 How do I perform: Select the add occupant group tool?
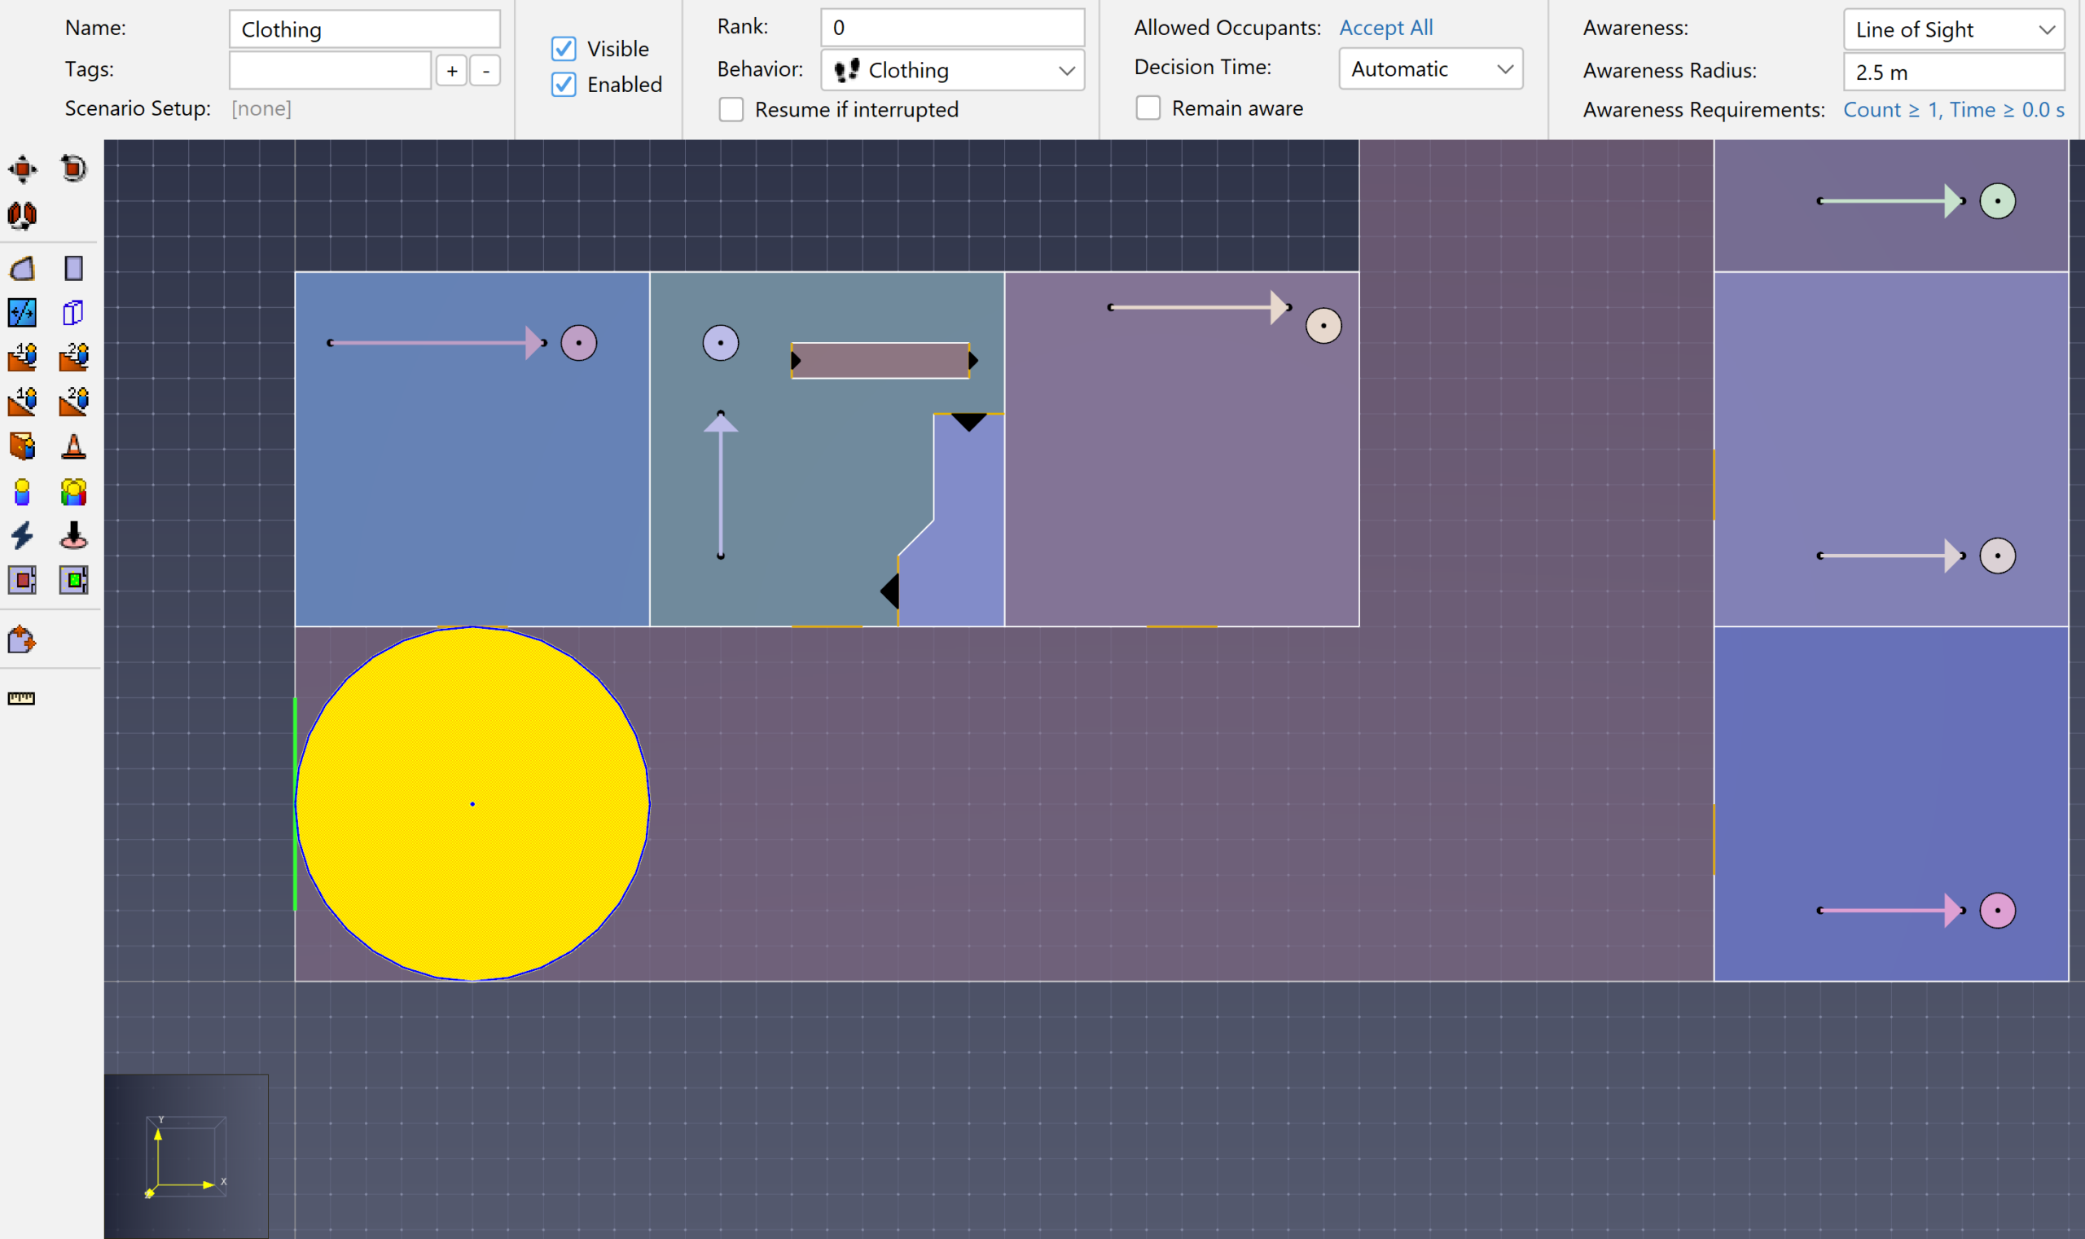[x=73, y=492]
